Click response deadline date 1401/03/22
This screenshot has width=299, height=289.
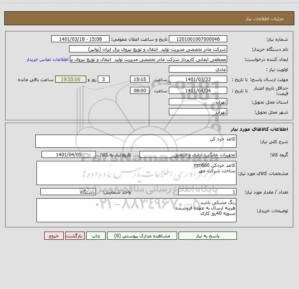198,79
